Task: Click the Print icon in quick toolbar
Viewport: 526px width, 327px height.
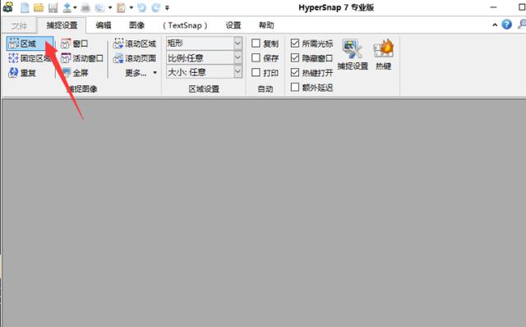Action: pyautogui.click(x=85, y=7)
